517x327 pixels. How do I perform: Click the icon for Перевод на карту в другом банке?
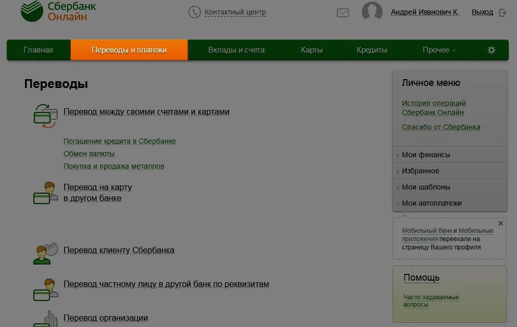[x=45, y=193]
